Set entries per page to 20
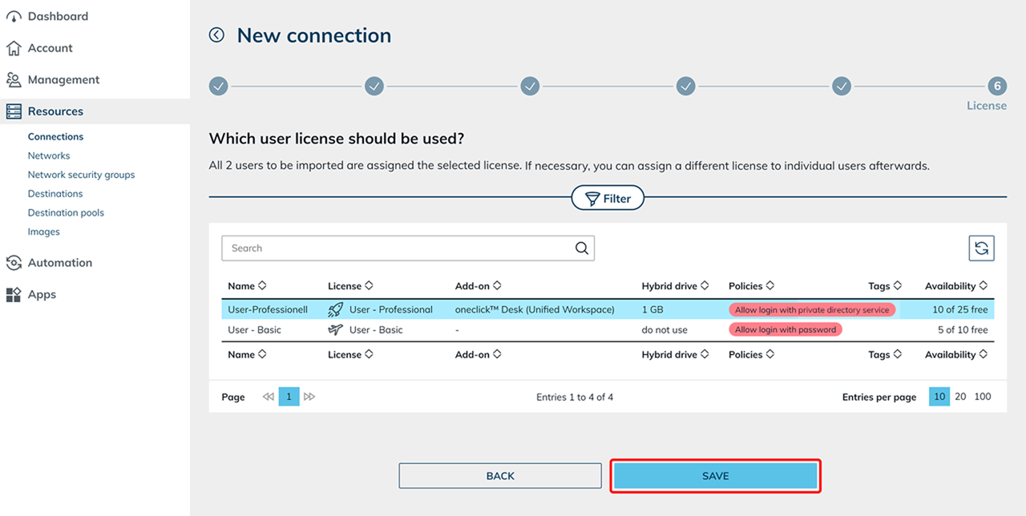The width and height of the screenshot is (1026, 516). click(960, 397)
